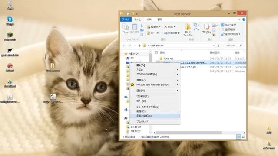Create a new folder with 新しいフォルダー
The image size is (278, 156).
pos(188,30)
